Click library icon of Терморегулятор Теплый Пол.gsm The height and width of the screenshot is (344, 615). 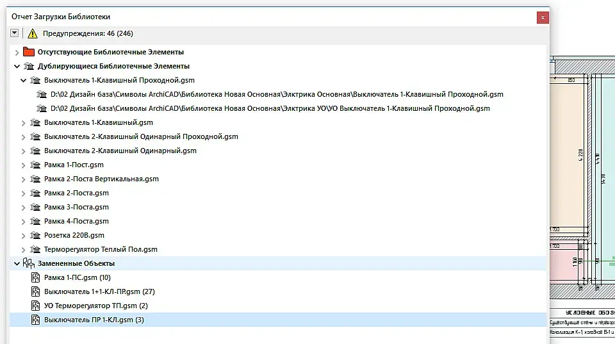[x=35, y=249]
